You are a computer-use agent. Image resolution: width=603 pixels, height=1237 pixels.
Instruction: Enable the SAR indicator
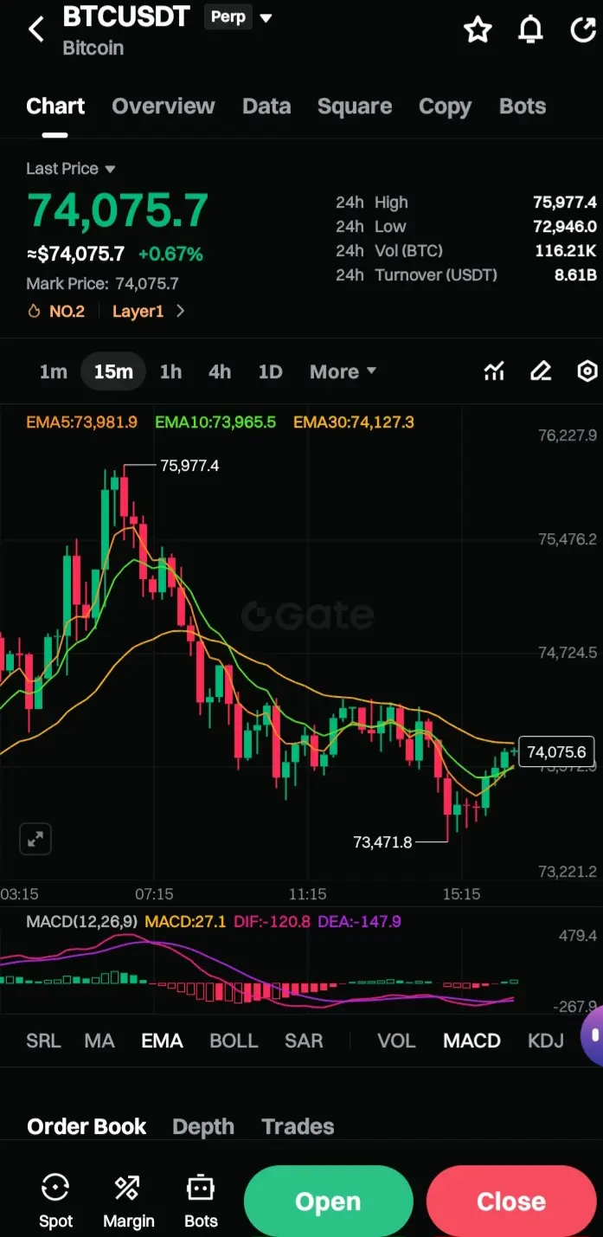tap(304, 1040)
